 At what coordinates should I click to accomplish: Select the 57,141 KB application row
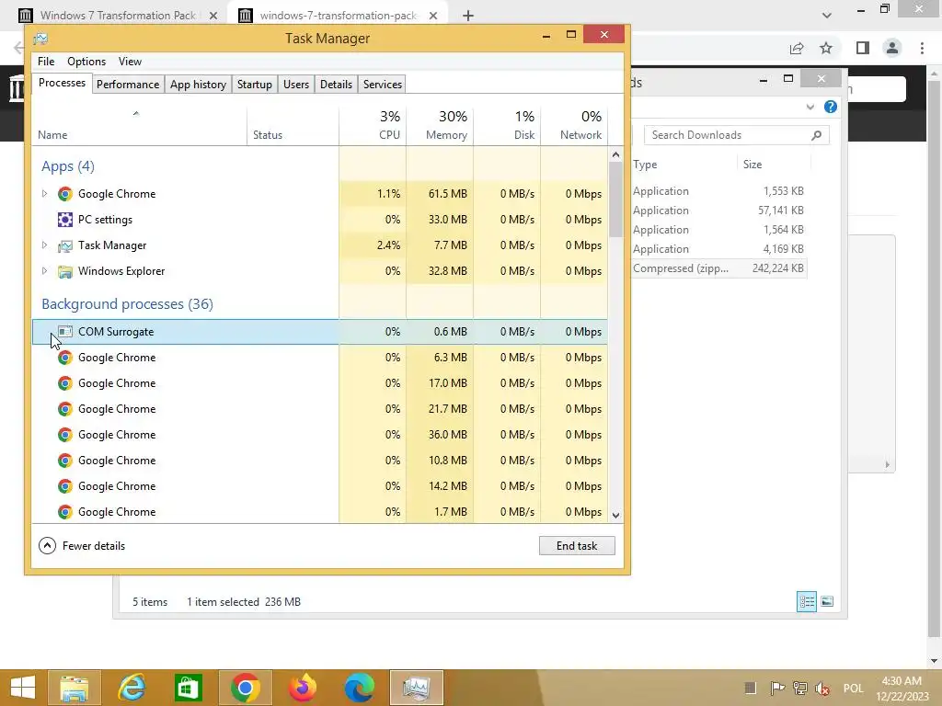click(x=718, y=211)
